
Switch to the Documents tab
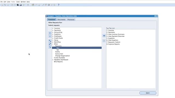coord(61,20)
